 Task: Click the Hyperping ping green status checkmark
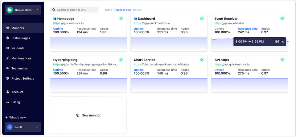tap(121, 60)
